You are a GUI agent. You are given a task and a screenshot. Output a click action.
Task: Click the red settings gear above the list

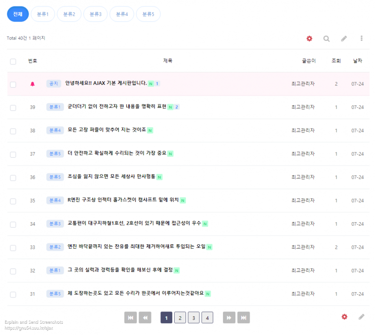(x=309, y=38)
